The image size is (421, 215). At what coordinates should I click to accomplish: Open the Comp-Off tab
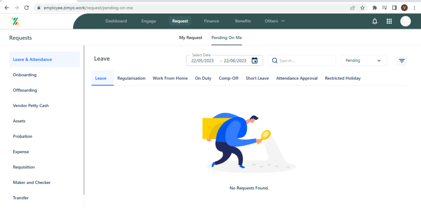click(229, 78)
